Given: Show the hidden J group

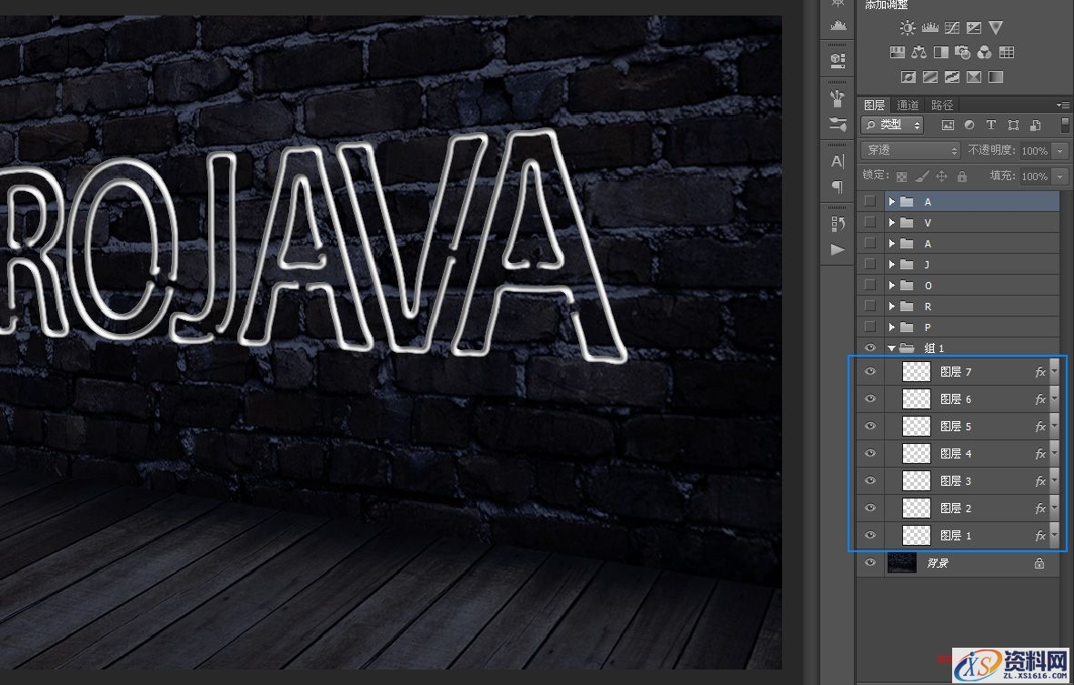Looking at the screenshot, I should (870, 265).
